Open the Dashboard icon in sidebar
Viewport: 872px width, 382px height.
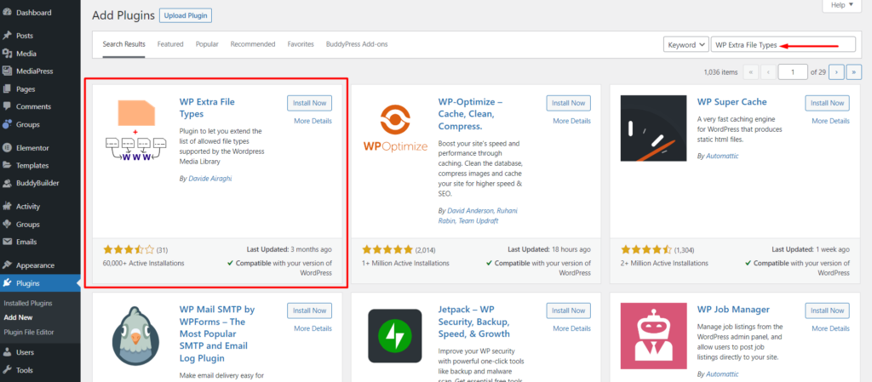[8, 12]
